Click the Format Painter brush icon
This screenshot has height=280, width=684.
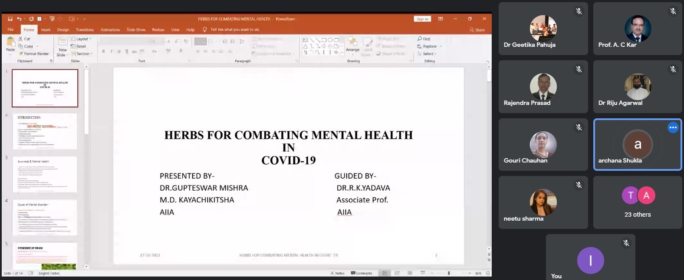click(x=21, y=54)
